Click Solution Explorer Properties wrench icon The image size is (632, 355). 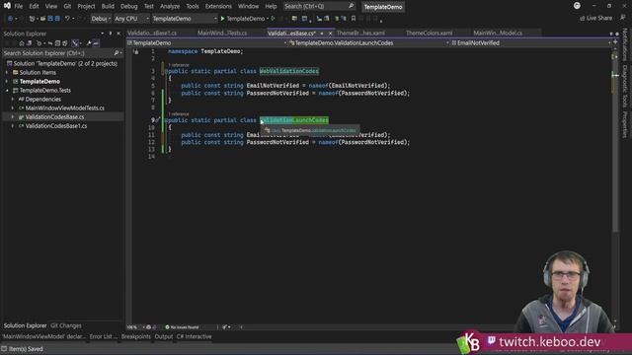pyautogui.click(x=89, y=43)
